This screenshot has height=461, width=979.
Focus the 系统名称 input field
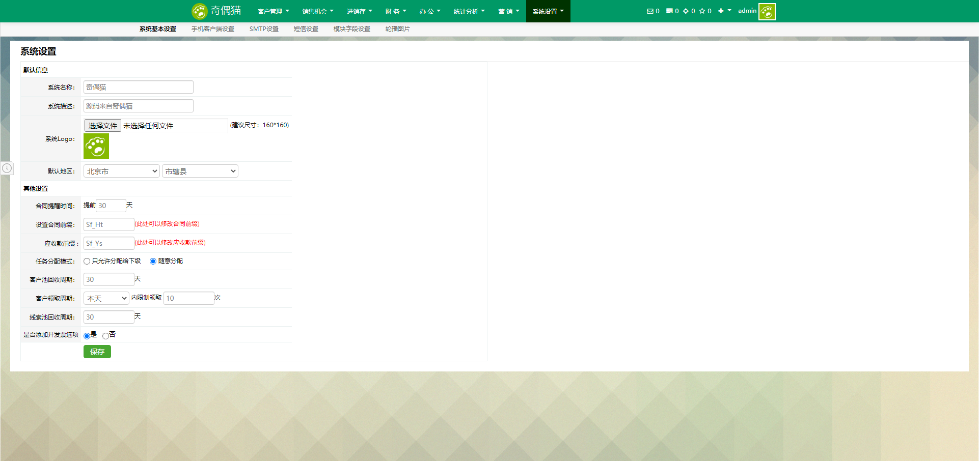(139, 87)
